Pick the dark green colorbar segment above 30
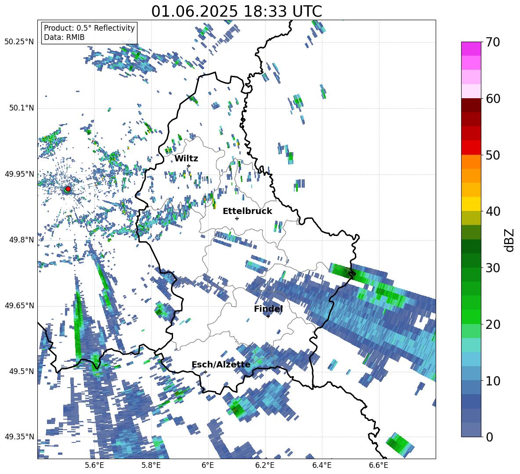The height and width of the screenshot is (474, 520). coord(471,260)
